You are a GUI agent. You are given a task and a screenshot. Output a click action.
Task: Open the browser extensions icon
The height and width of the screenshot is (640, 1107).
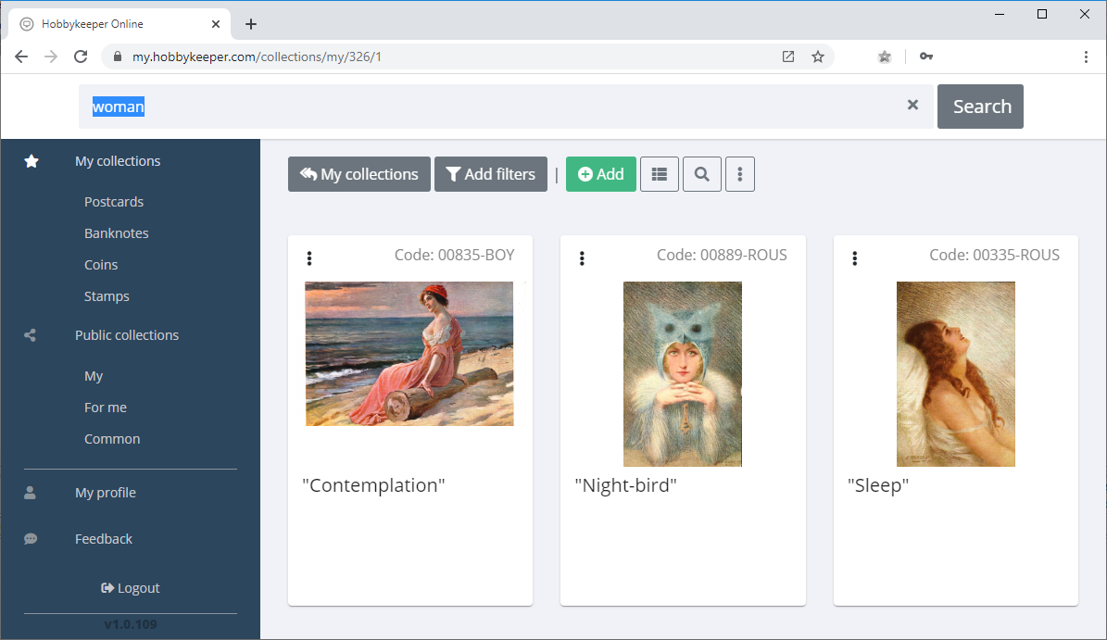click(x=884, y=56)
